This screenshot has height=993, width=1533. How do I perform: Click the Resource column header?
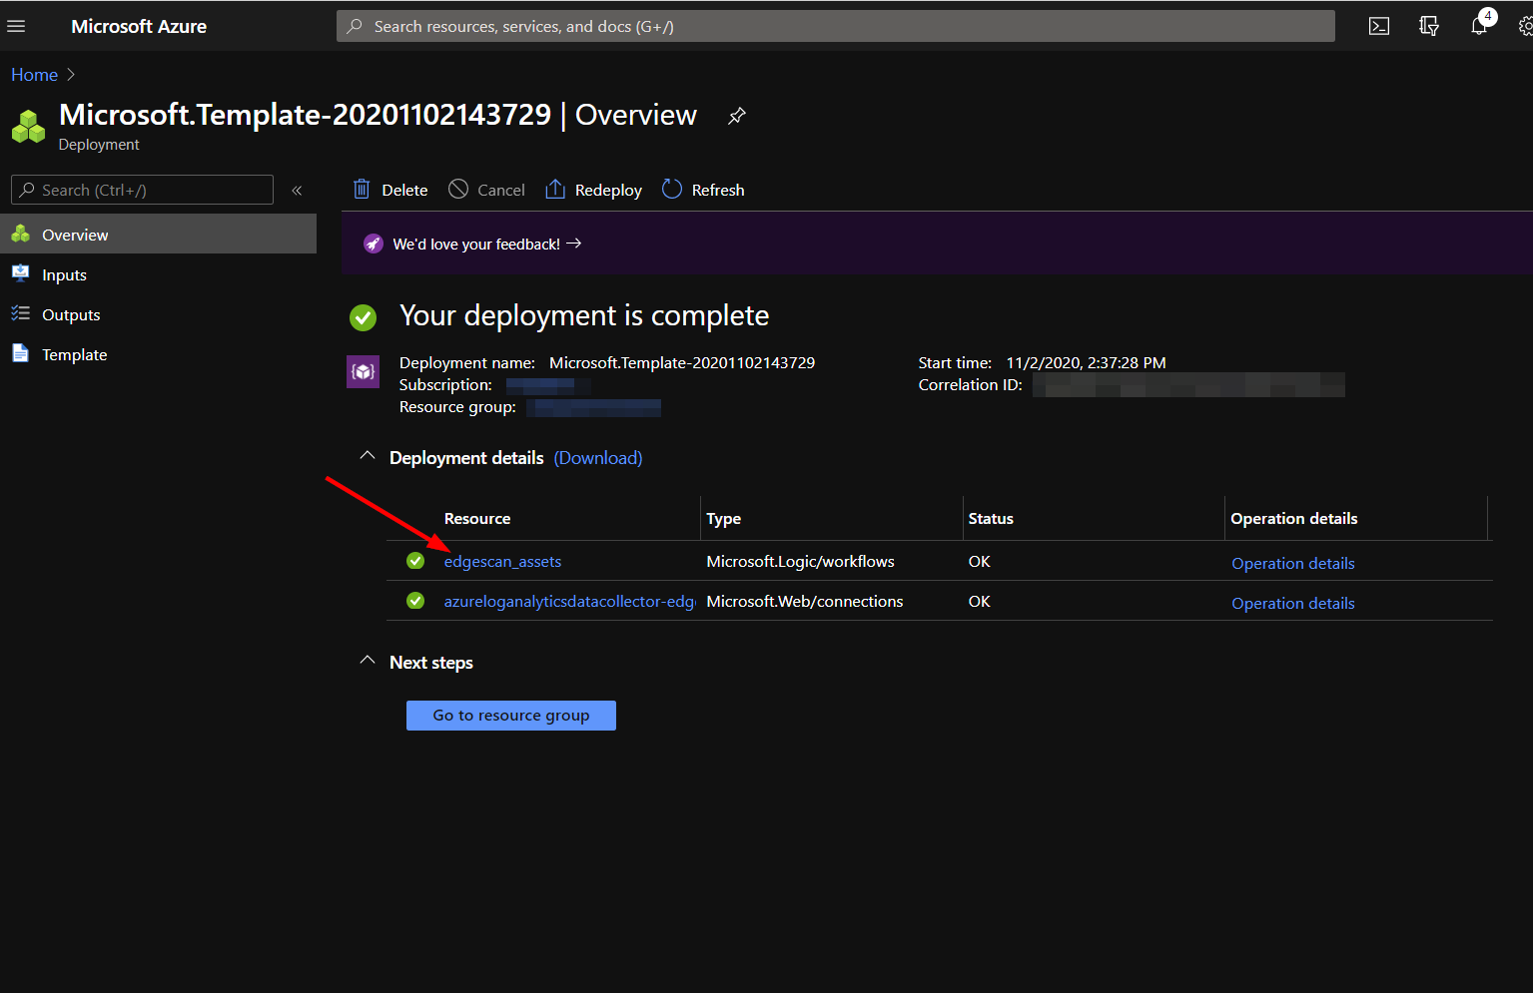[477, 519]
